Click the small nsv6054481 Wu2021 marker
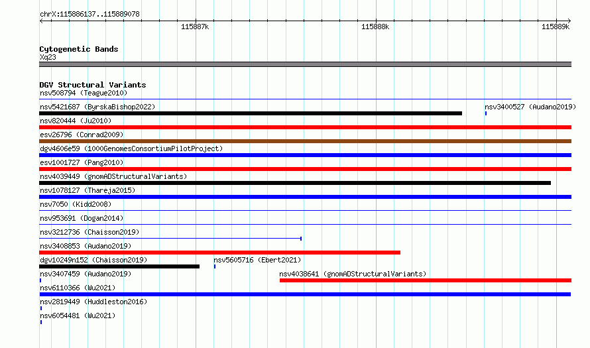Screen dimensions: 590x348 41,322
